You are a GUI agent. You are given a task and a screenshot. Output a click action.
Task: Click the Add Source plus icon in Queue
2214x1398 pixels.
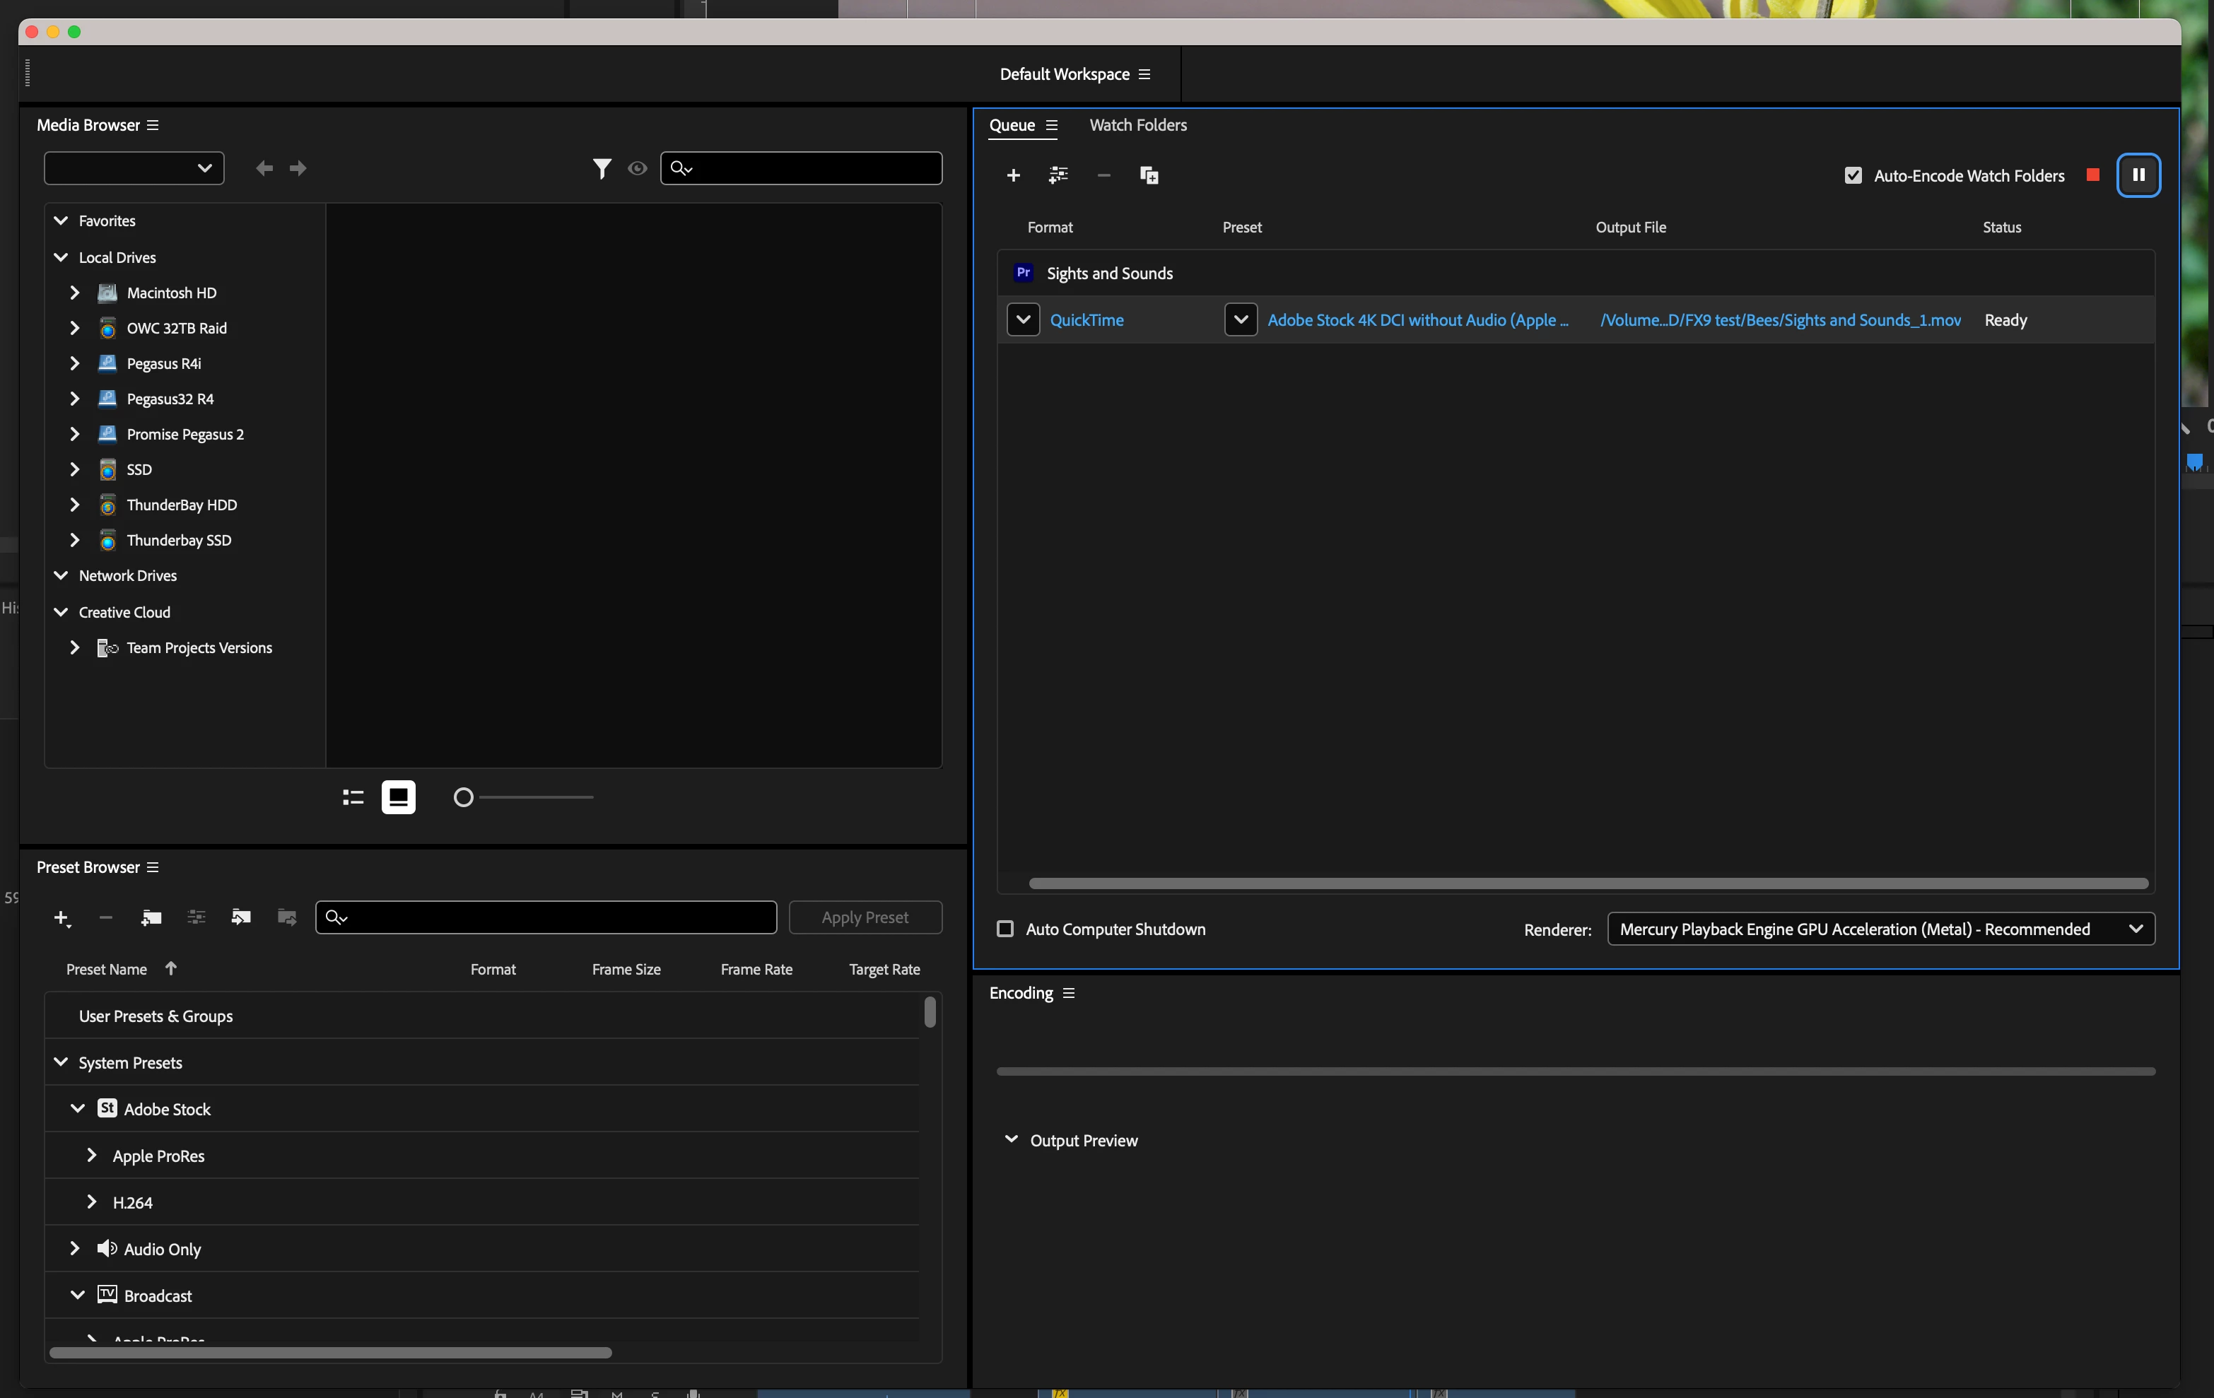1013,175
